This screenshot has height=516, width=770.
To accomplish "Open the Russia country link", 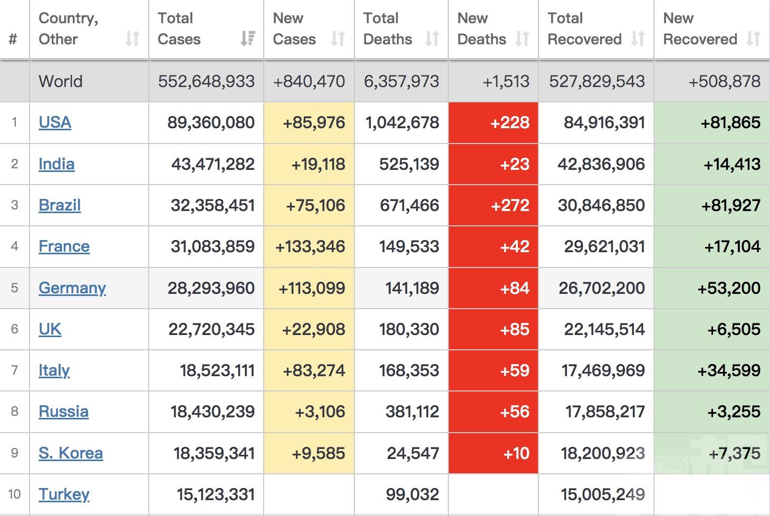I will (x=63, y=412).
